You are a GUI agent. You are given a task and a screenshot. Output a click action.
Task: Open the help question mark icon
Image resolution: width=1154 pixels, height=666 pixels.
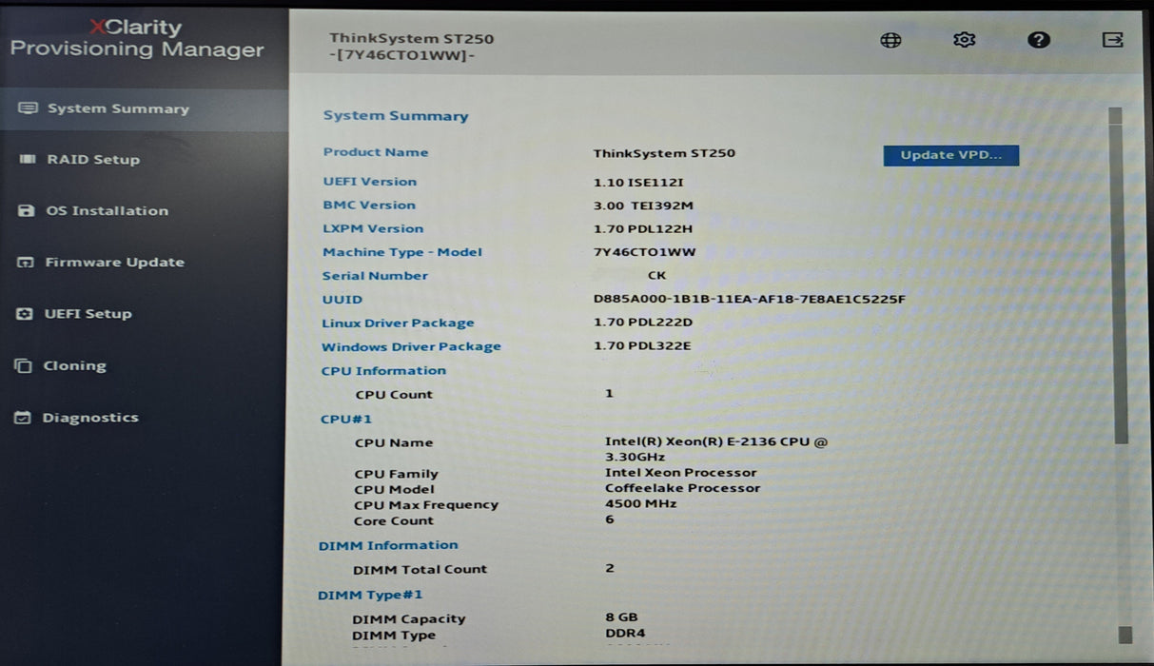pos(1039,40)
